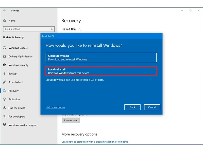203x152 pixels.
Task: Click the Windows Security shield icon
Action: [5, 65]
